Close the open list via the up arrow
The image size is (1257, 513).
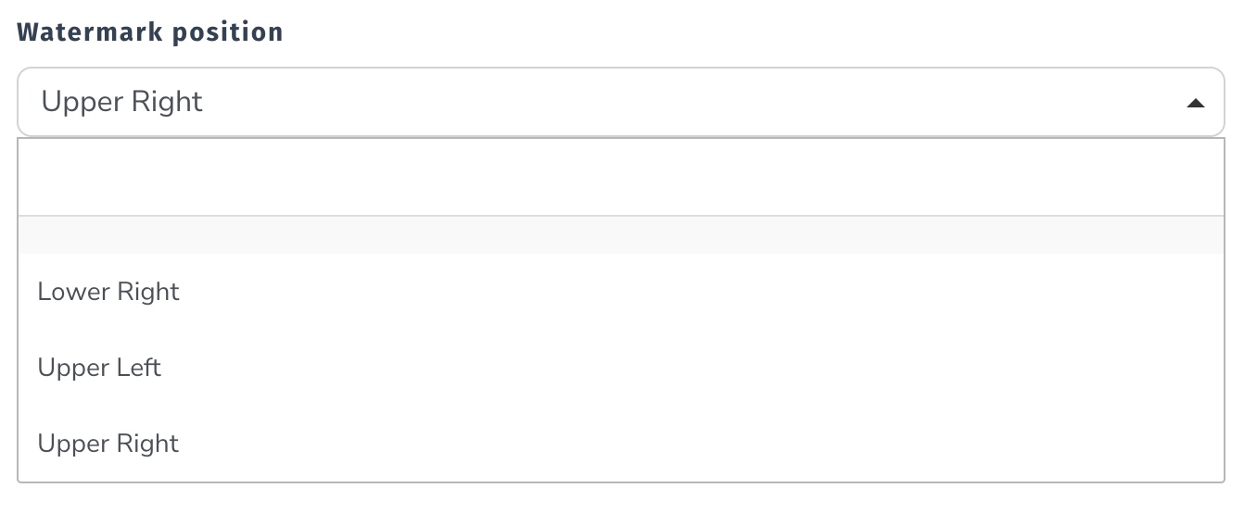(1195, 103)
